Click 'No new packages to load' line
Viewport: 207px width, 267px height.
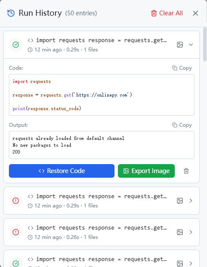tap(42, 145)
